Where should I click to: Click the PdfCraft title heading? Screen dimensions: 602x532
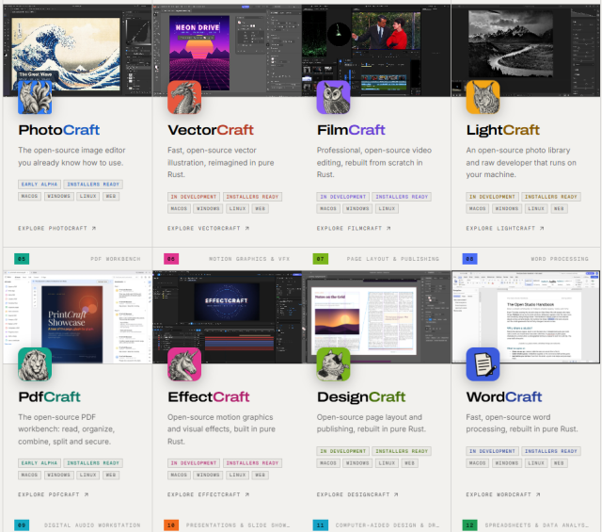point(50,396)
